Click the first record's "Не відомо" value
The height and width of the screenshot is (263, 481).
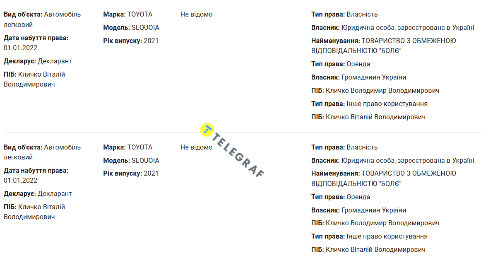(196, 14)
